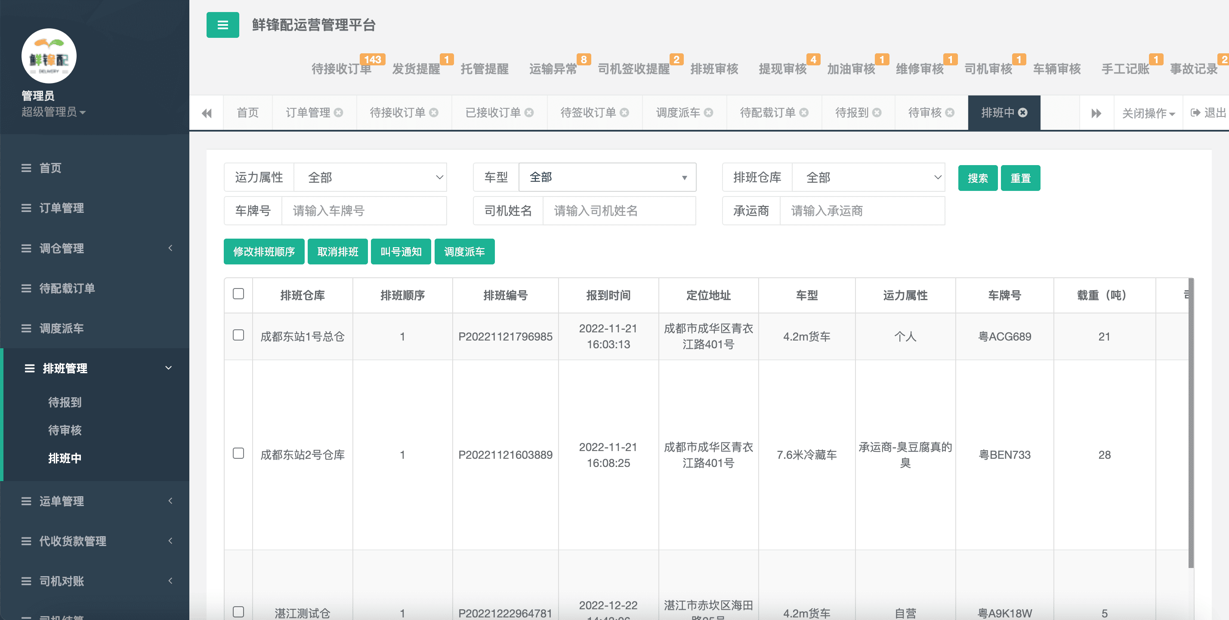Click the 搜索 button

point(978,178)
